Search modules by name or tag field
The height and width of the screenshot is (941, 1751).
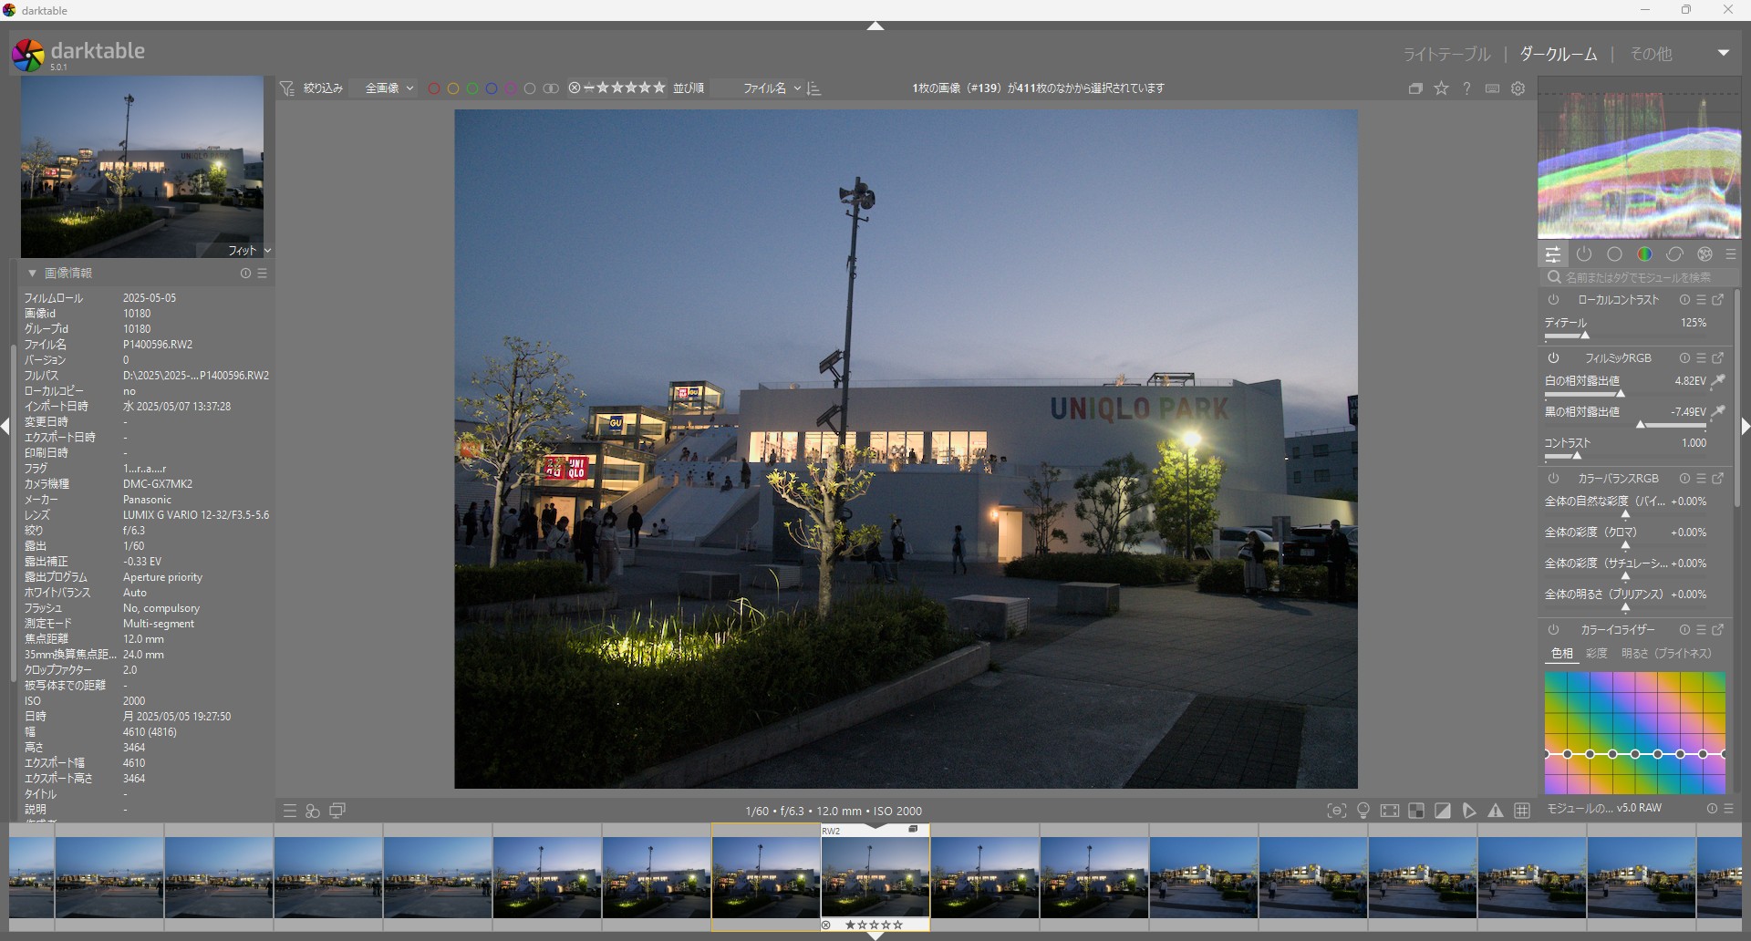tap(1640, 277)
